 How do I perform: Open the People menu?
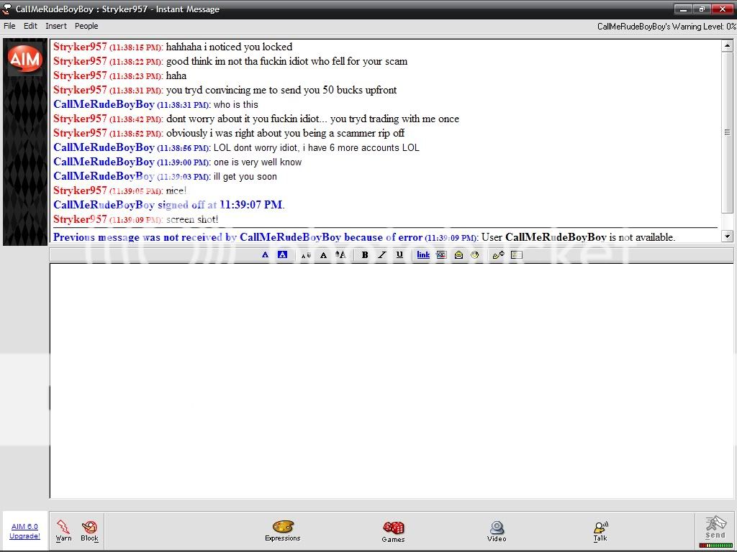[86, 26]
